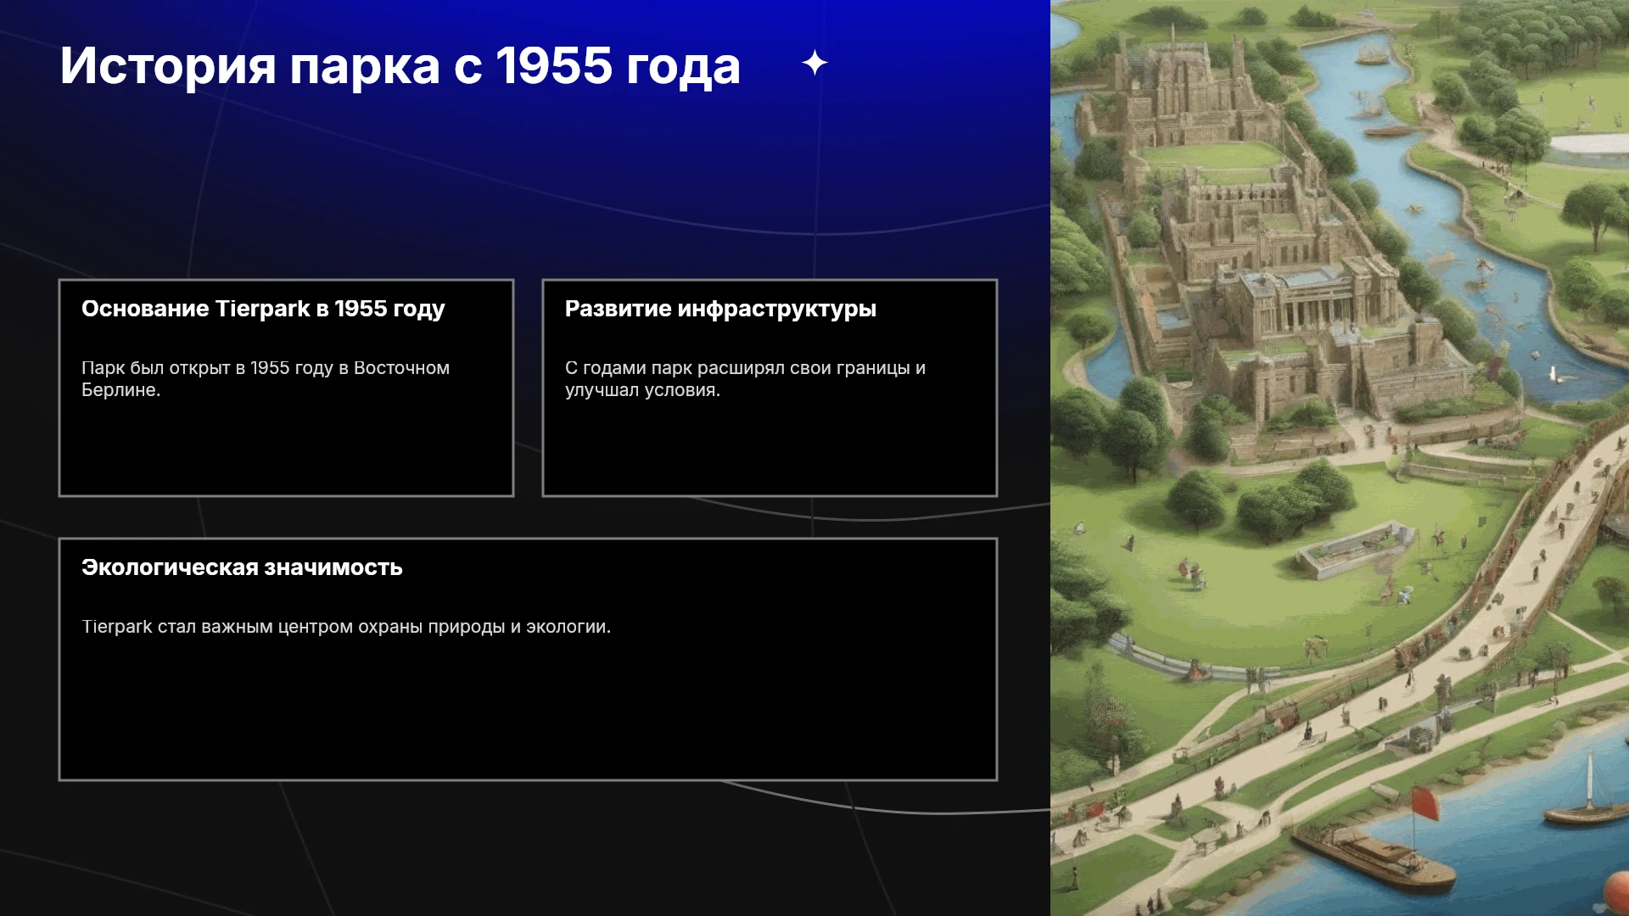Click the orange balloon at image corner
The width and height of the screenshot is (1629, 916).
pyautogui.click(x=1617, y=894)
